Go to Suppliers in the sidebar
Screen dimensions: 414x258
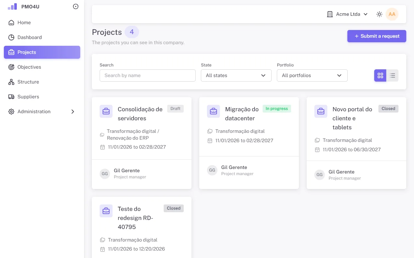42,97
